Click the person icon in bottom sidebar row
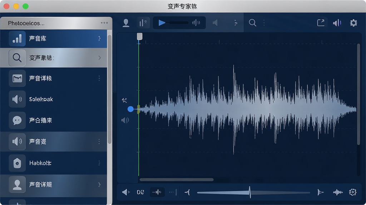The height and width of the screenshot is (205, 366). [x=17, y=185]
